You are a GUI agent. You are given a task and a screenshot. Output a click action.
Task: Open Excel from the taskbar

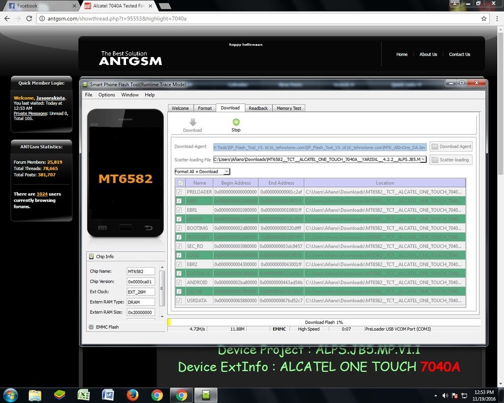pyautogui.click(x=84, y=395)
